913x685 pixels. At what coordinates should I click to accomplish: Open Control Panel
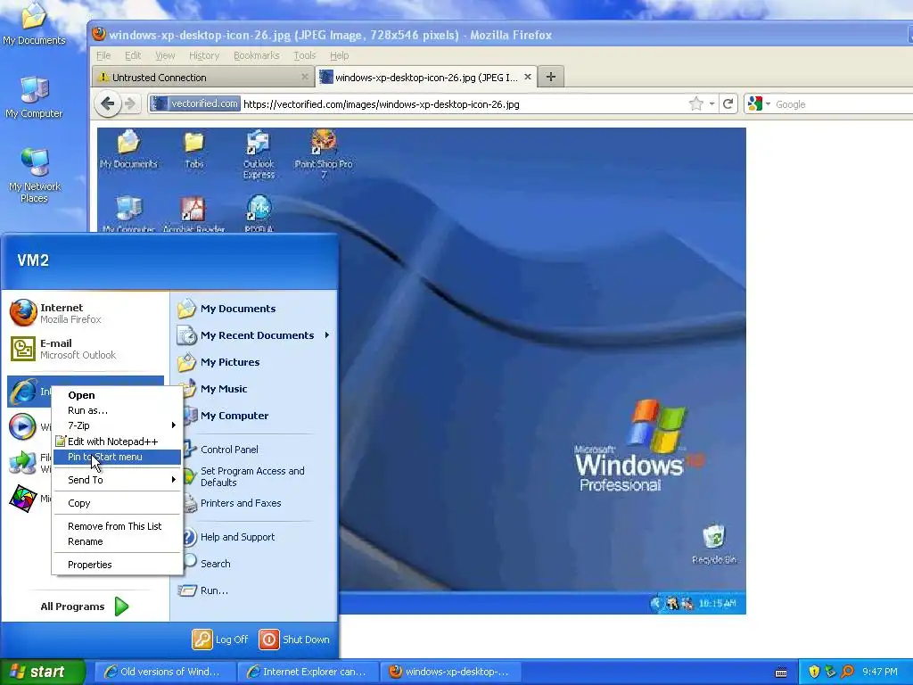point(253,450)
